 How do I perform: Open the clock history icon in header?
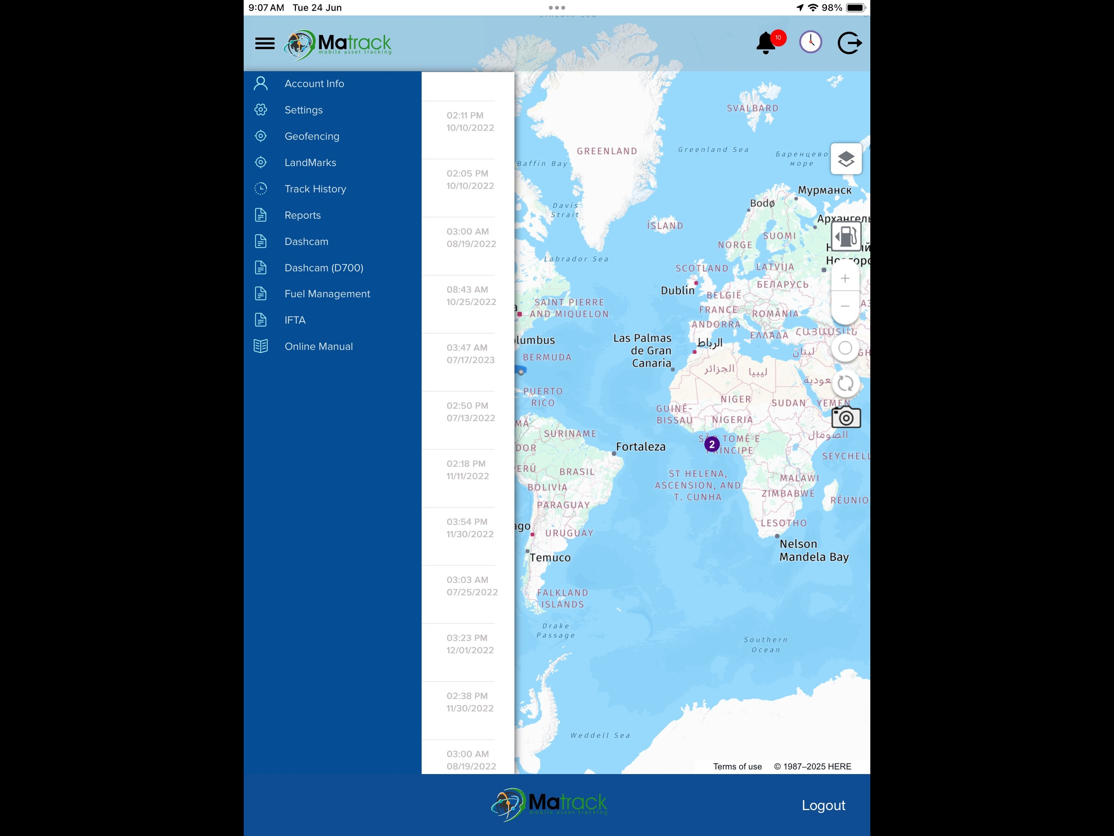point(810,43)
